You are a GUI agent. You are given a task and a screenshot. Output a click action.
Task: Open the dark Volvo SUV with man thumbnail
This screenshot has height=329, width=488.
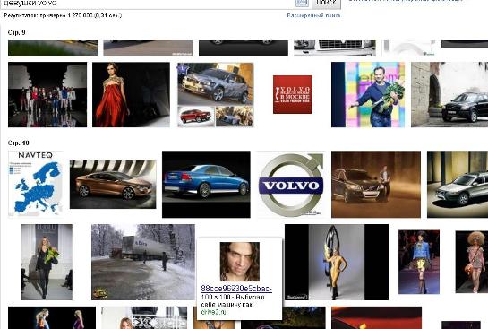376,185
